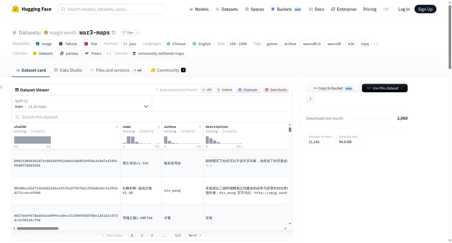Image resolution: width=452 pixels, height=243 pixels.
Task: Open the Files and versions tab
Action: (x=116, y=70)
